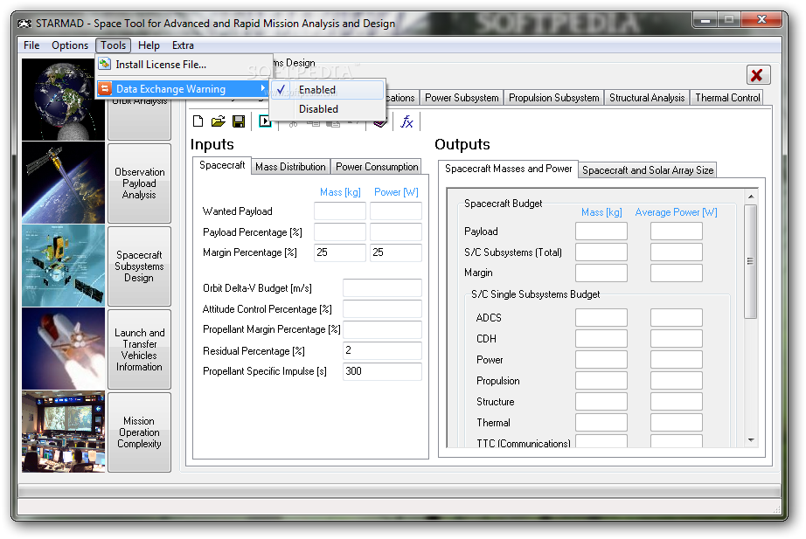This screenshot has width=806, height=539.
Task: Switch to the Power Subsystem tab
Action: click(x=462, y=98)
